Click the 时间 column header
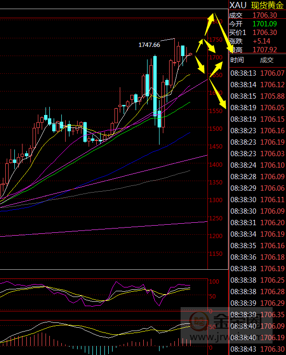286x355 pixels. (237, 60)
